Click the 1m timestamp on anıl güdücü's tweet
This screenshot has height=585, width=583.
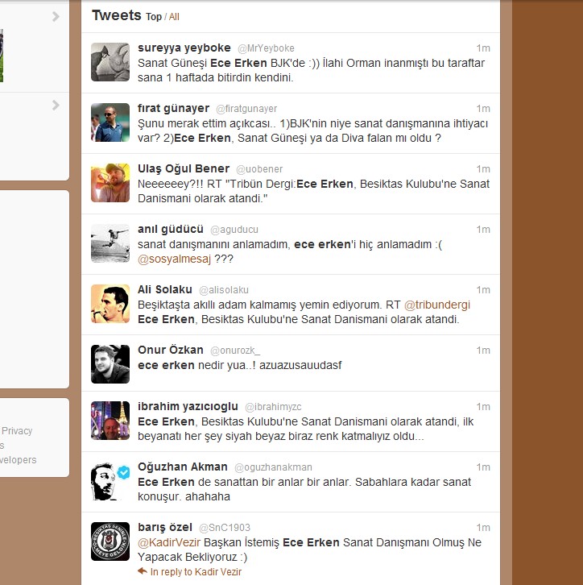[483, 230]
